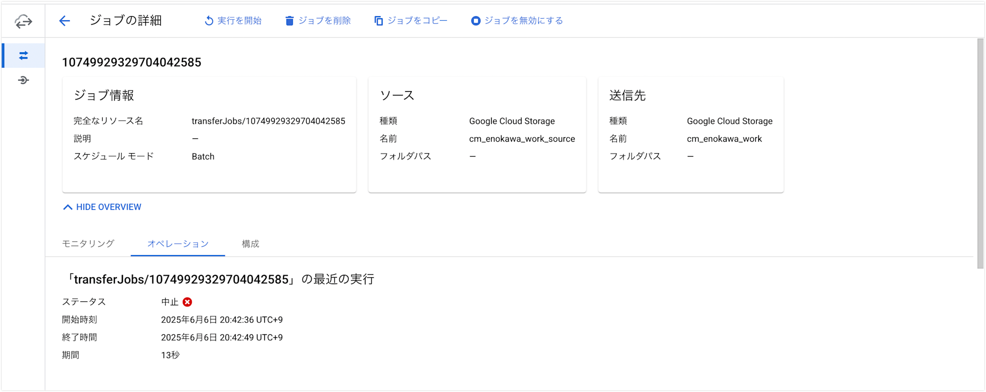The height and width of the screenshot is (392, 986).
Task: Switch to the モニタリング tab
Action: pos(88,244)
